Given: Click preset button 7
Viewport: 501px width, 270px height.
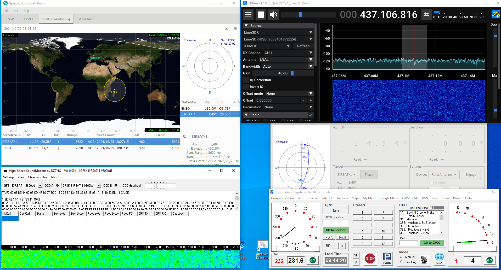Looking at the screenshot, I should coord(383,212).
